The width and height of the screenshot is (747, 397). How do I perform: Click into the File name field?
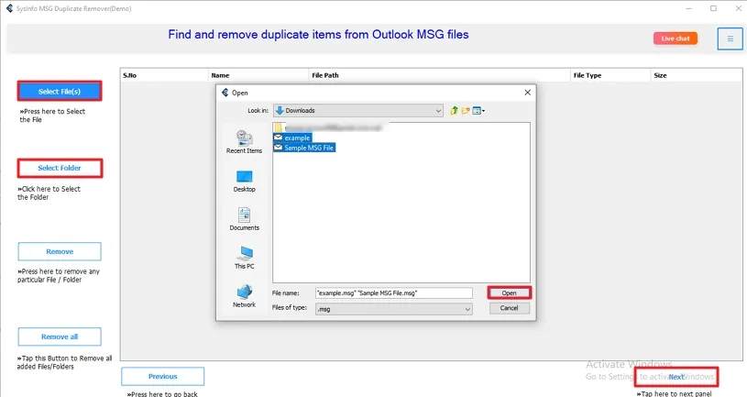pyautogui.click(x=392, y=293)
